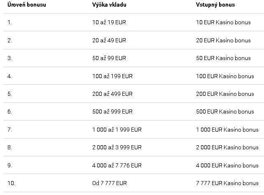
Task: Select the "50 až 99 EUR" deposit cell
Action: pyautogui.click(x=109, y=58)
